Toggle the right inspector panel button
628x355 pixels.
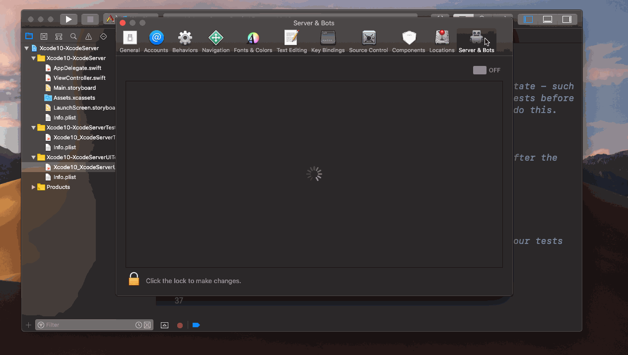(566, 19)
